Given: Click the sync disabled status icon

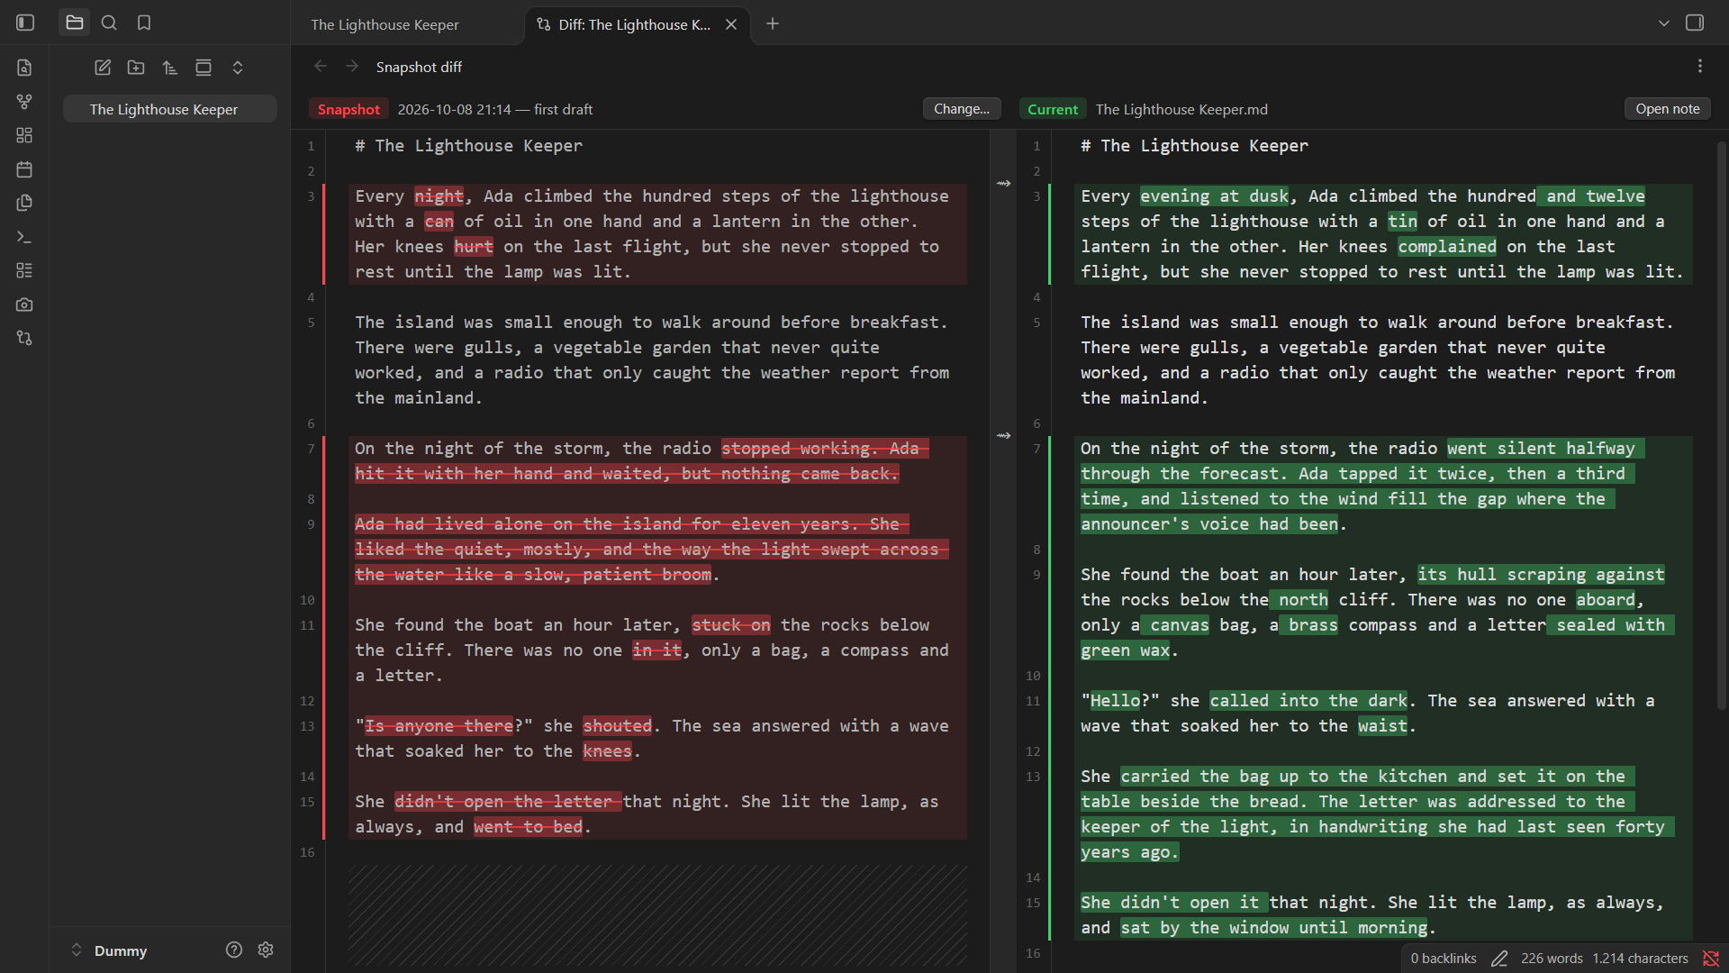Looking at the screenshot, I should tap(1711, 959).
